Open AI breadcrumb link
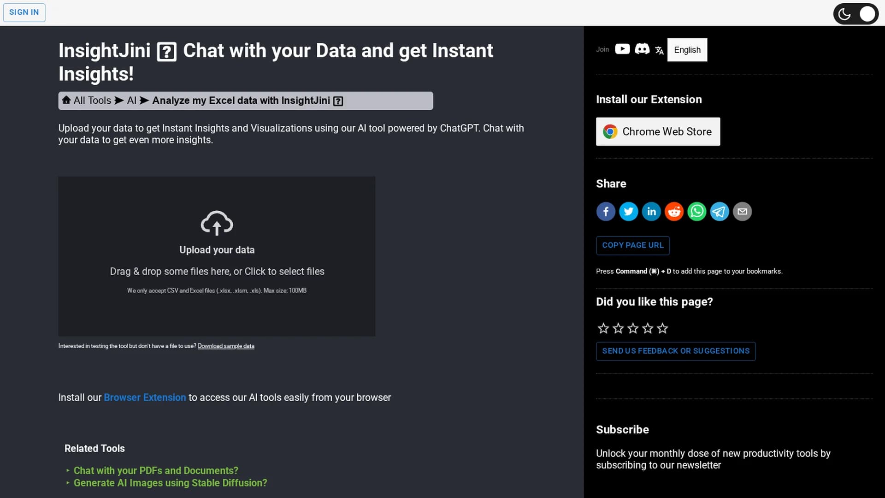Image resolution: width=885 pixels, height=498 pixels. click(x=132, y=101)
